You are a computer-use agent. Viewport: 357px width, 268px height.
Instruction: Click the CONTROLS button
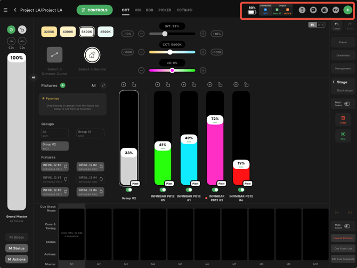coord(94,10)
